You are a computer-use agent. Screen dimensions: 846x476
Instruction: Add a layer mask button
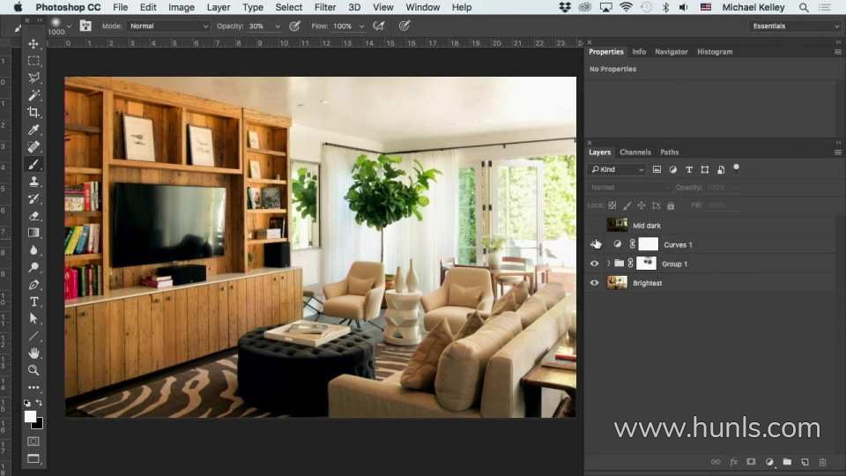tap(751, 462)
